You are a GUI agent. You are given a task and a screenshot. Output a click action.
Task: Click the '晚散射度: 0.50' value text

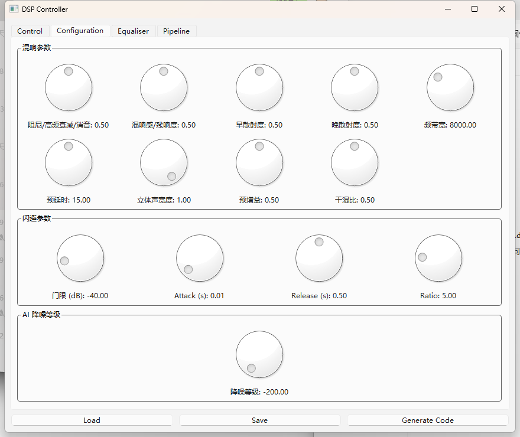coord(355,125)
